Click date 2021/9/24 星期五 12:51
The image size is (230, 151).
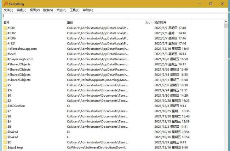(x=171, y=90)
